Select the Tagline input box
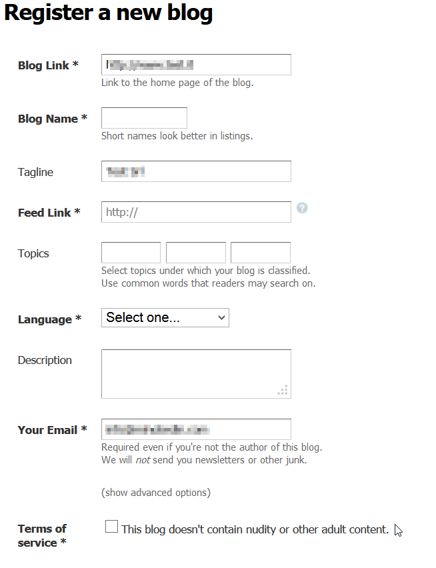Image resolution: width=436 pixels, height=568 pixels. [196, 171]
